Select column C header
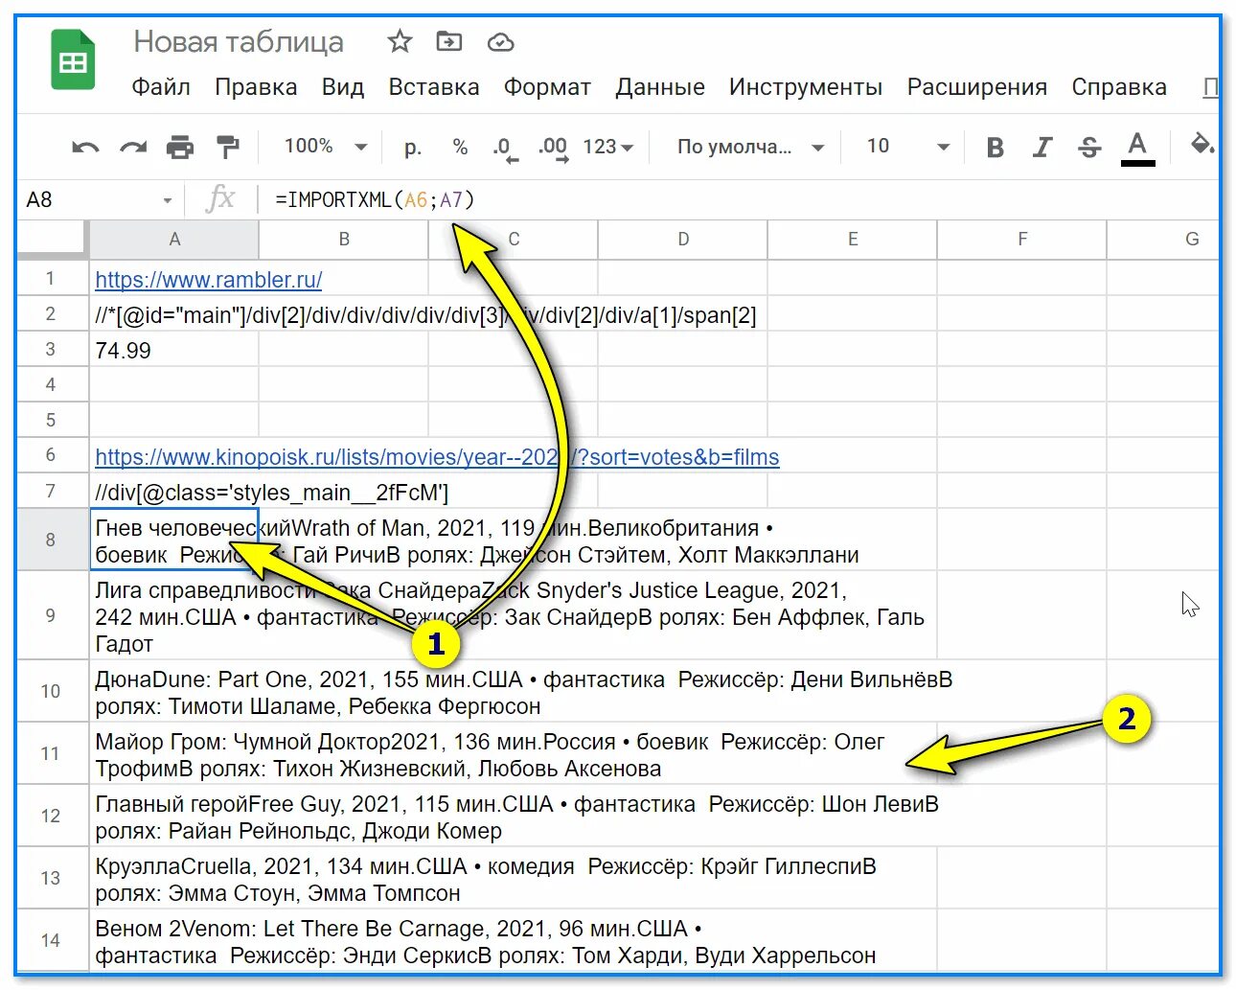This screenshot has width=1236, height=990. (514, 240)
